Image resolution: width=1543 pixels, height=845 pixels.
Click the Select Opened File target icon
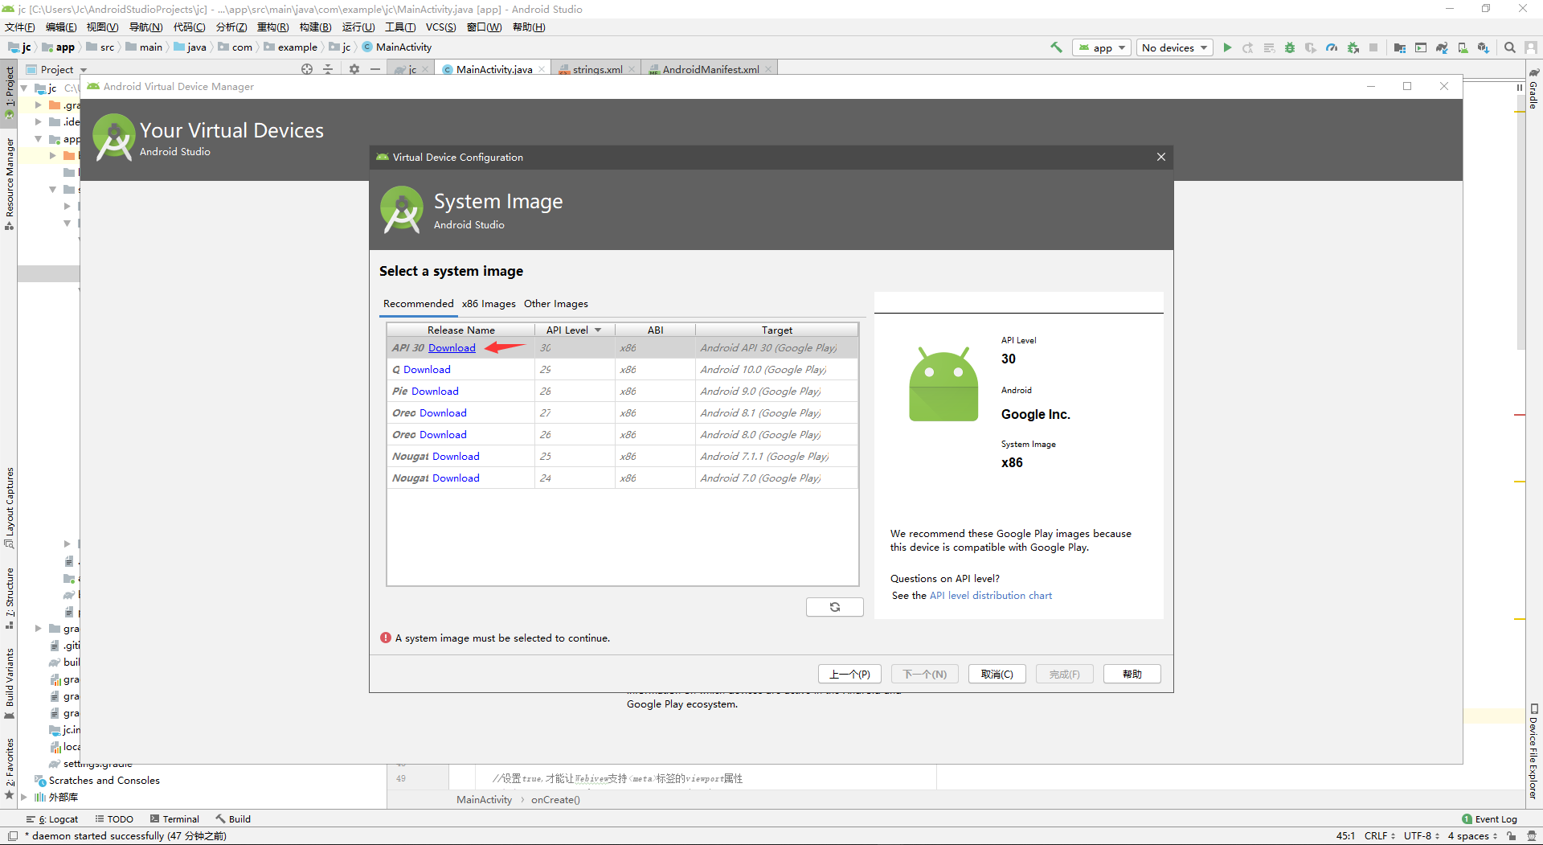pos(306,69)
